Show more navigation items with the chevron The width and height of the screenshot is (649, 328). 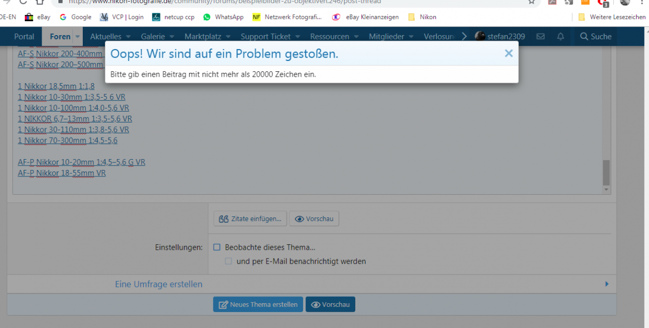click(x=464, y=37)
